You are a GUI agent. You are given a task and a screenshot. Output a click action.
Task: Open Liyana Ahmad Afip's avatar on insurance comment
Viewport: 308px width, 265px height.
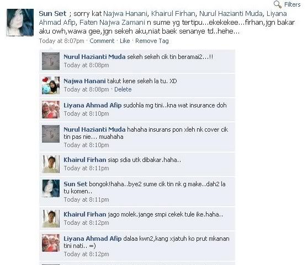(51, 110)
